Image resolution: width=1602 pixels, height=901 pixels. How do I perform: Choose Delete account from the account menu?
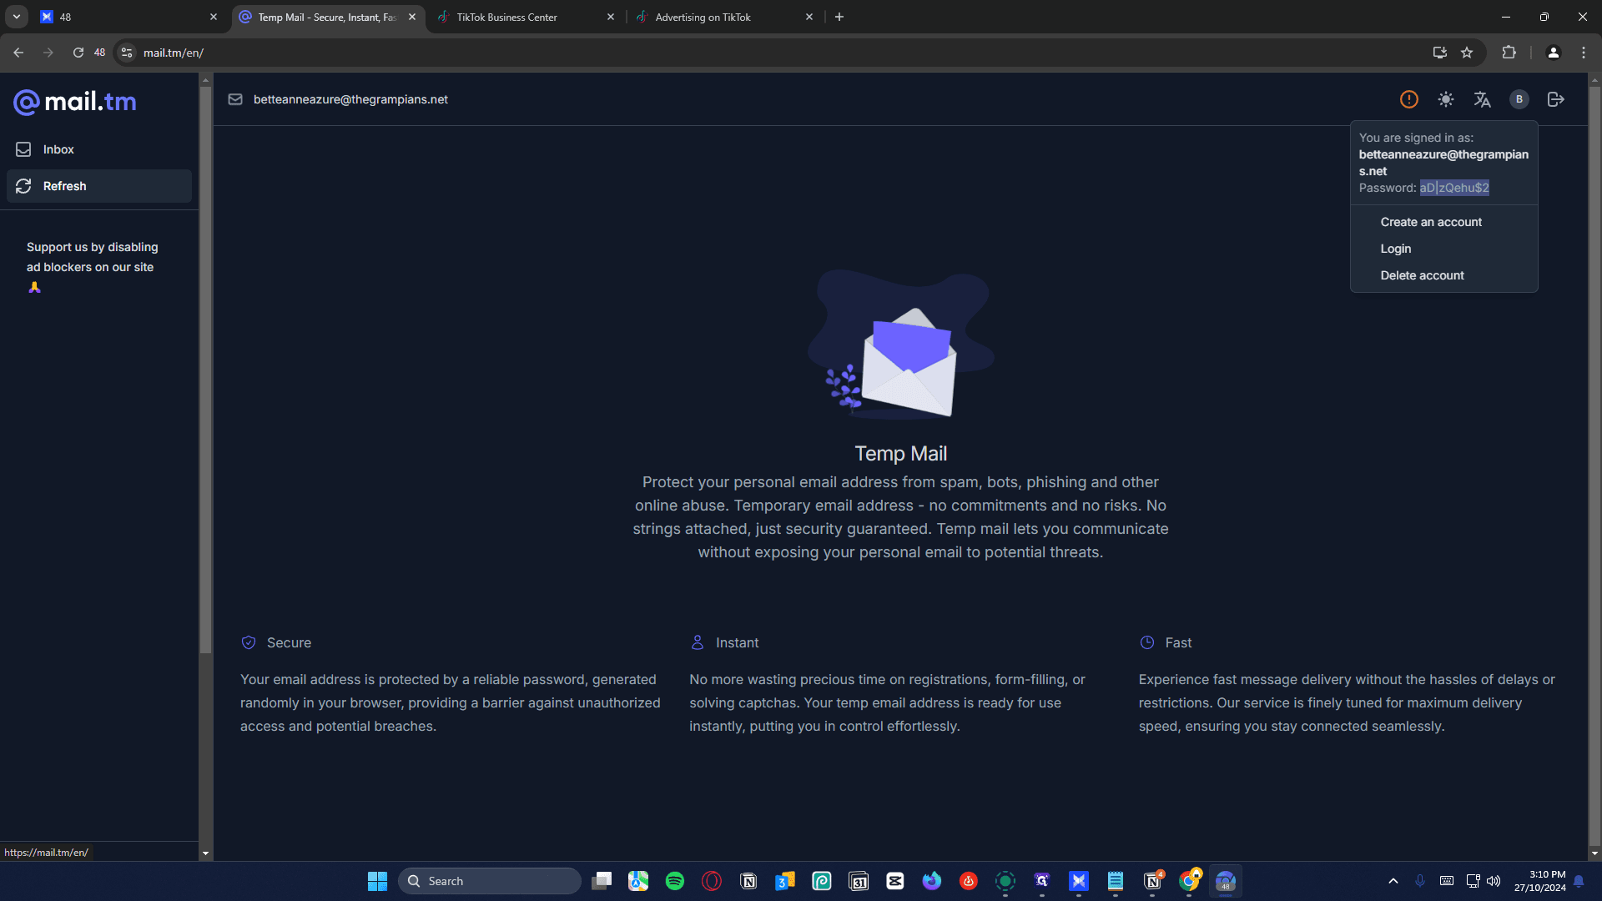[1422, 275]
